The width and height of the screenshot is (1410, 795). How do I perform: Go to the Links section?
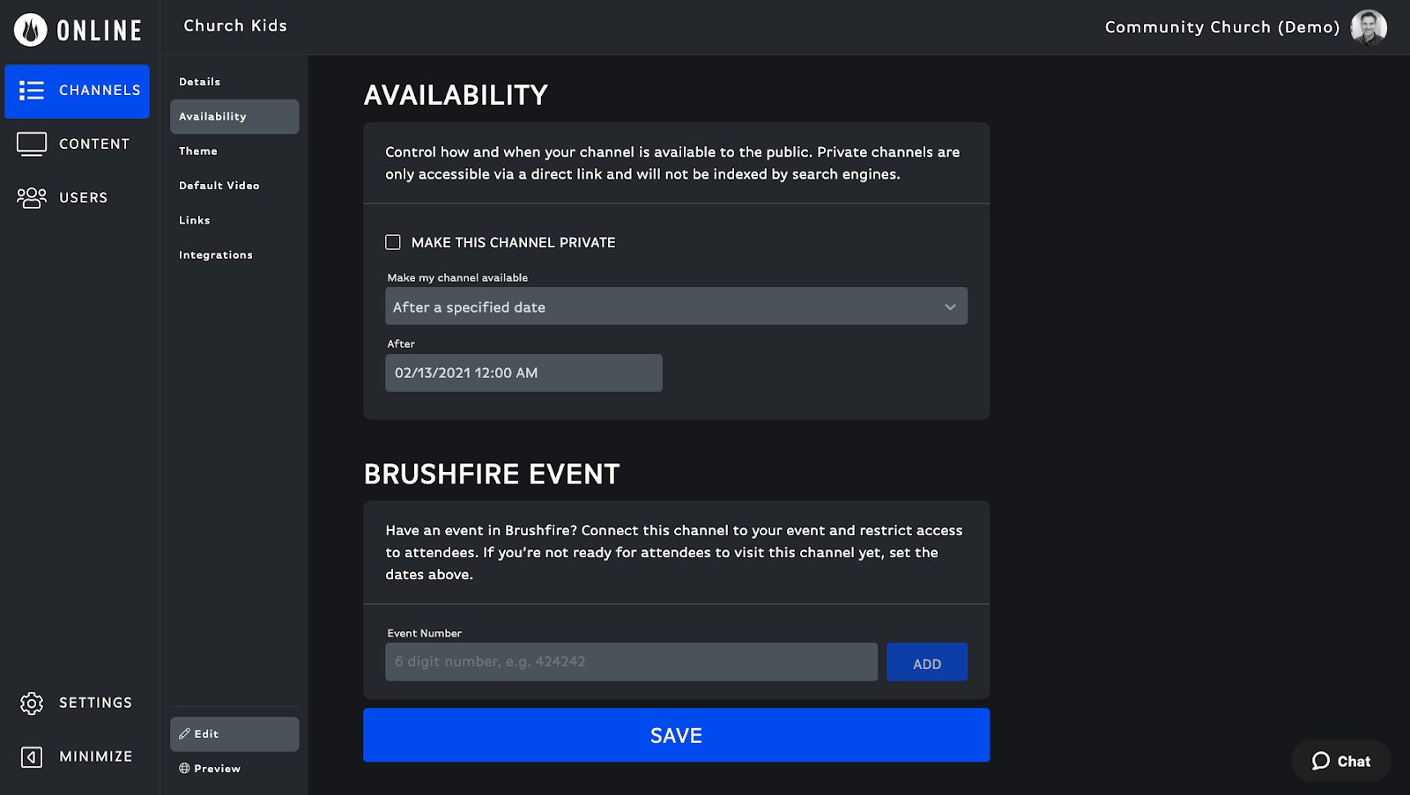(x=194, y=220)
